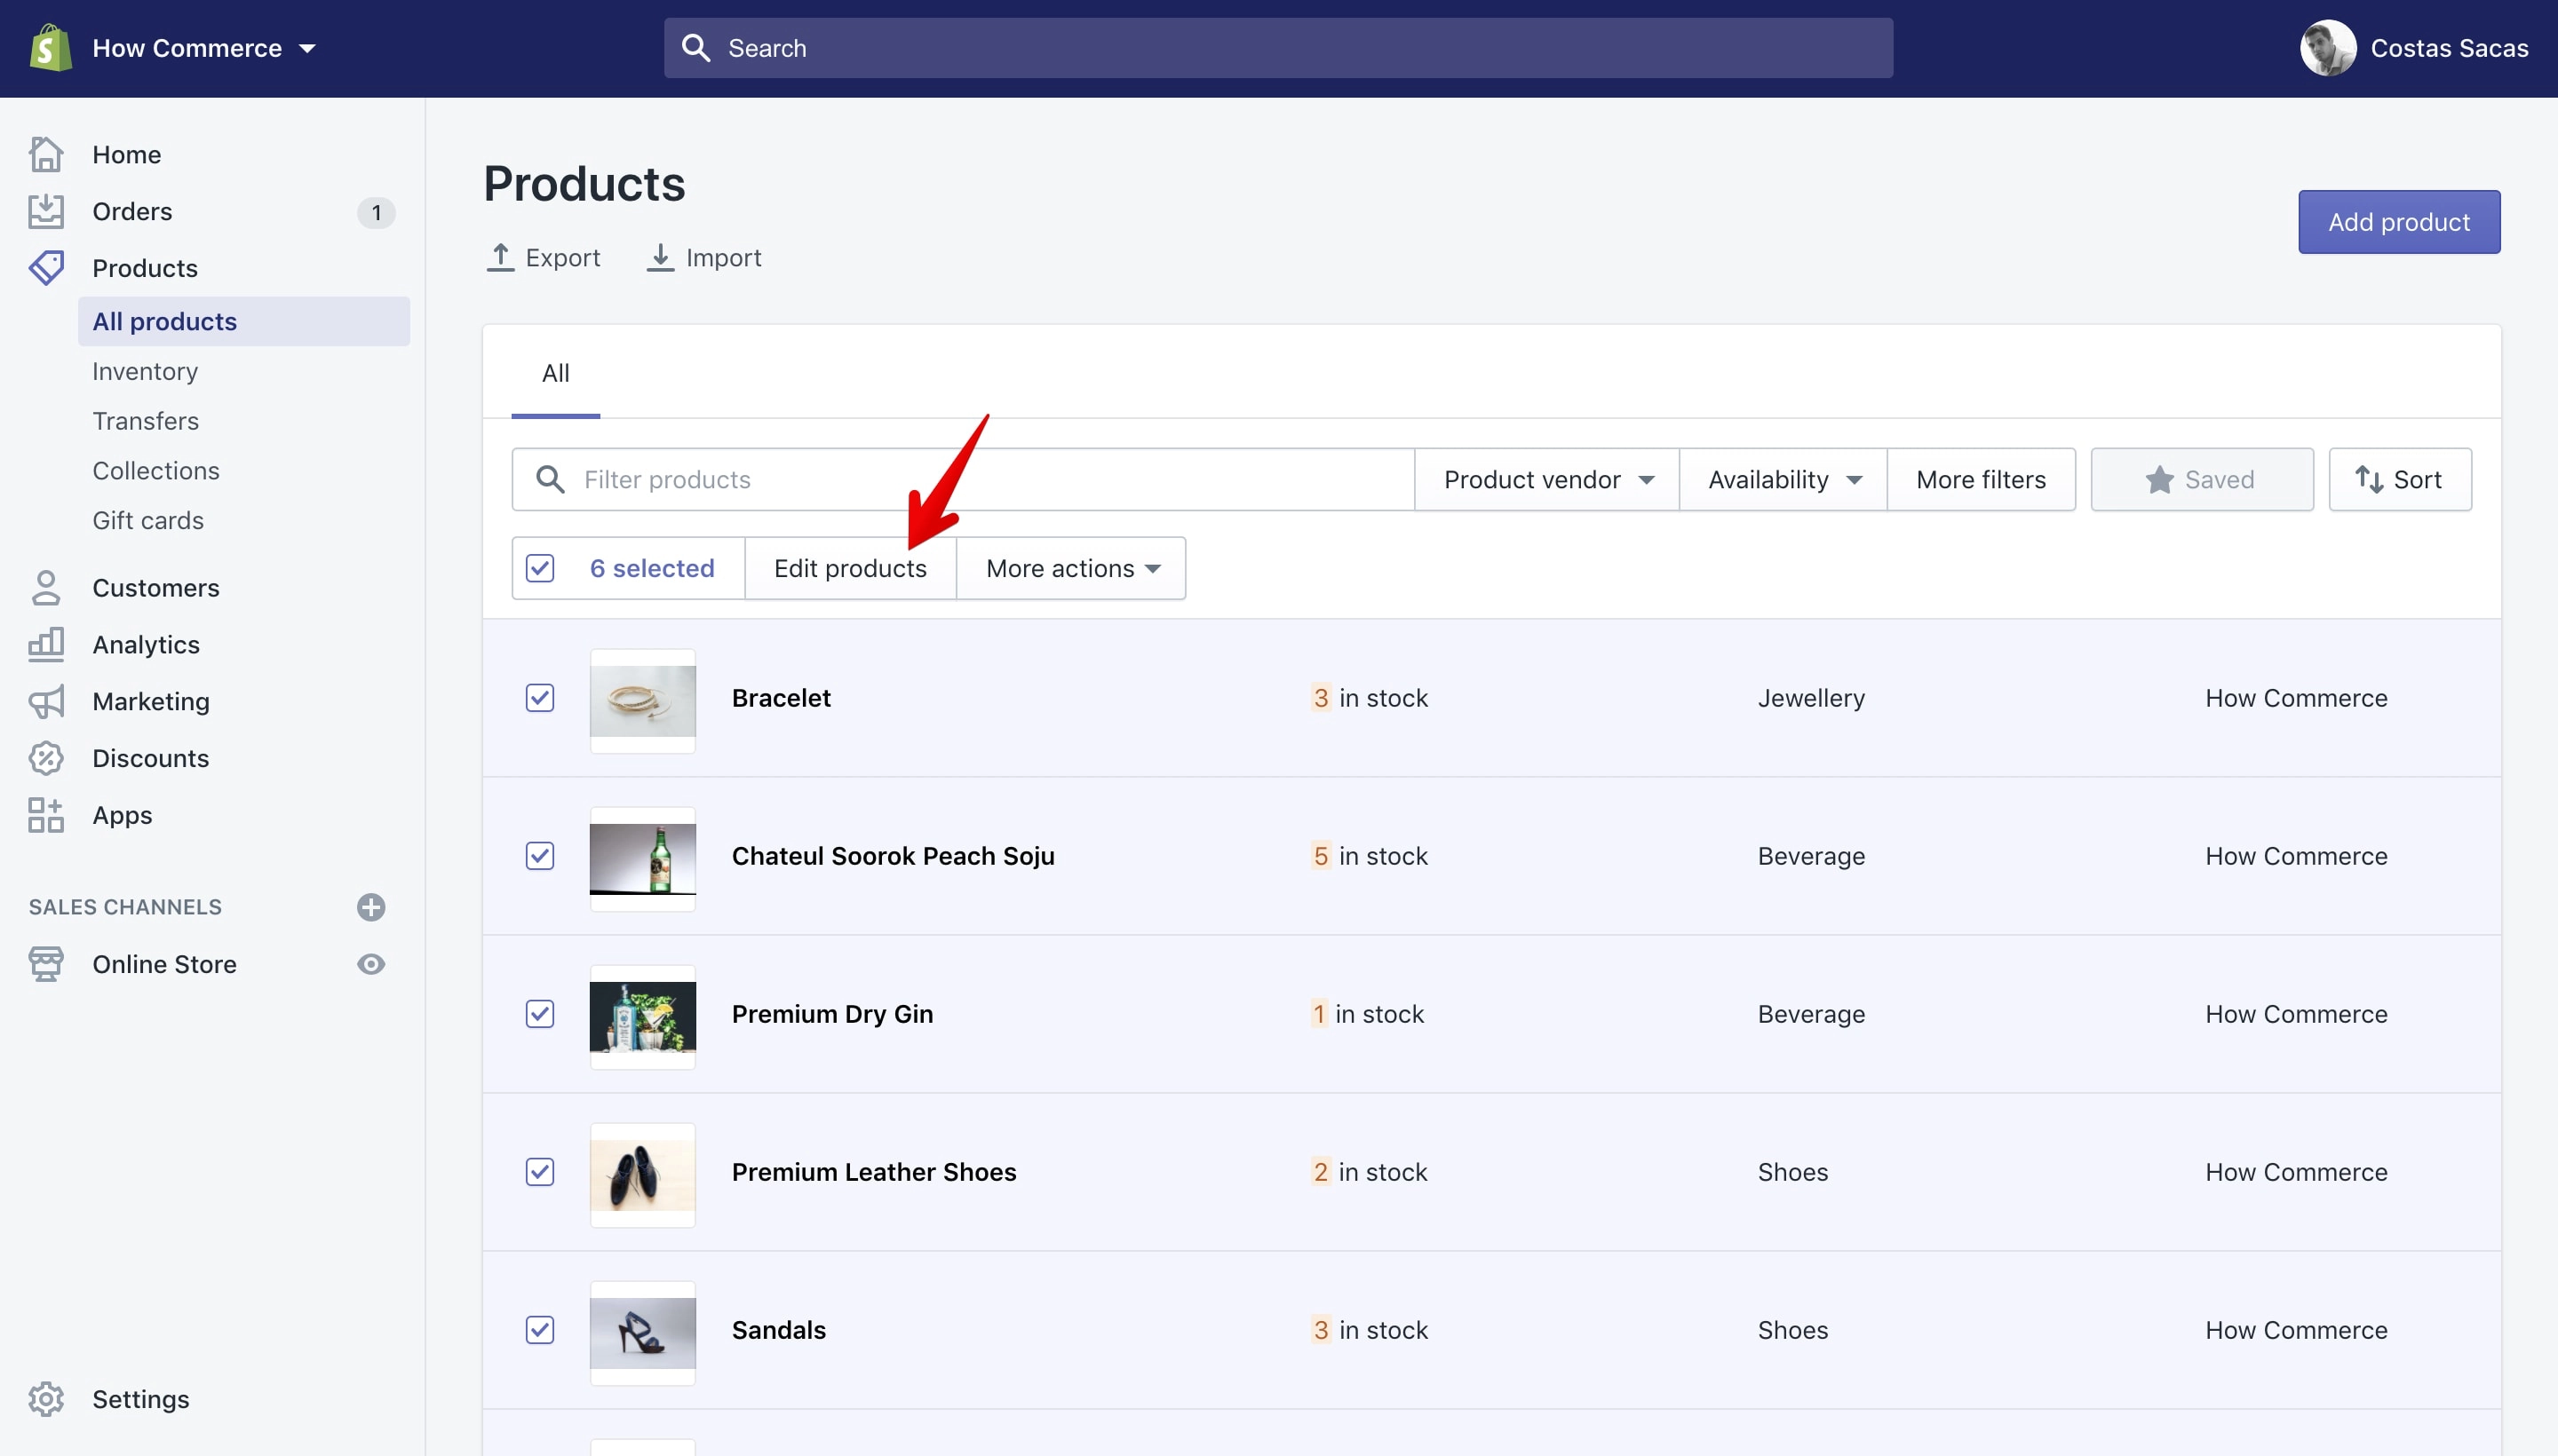Click the Edit products button

[850, 568]
